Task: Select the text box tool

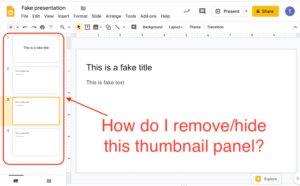Action: [x=87, y=27]
